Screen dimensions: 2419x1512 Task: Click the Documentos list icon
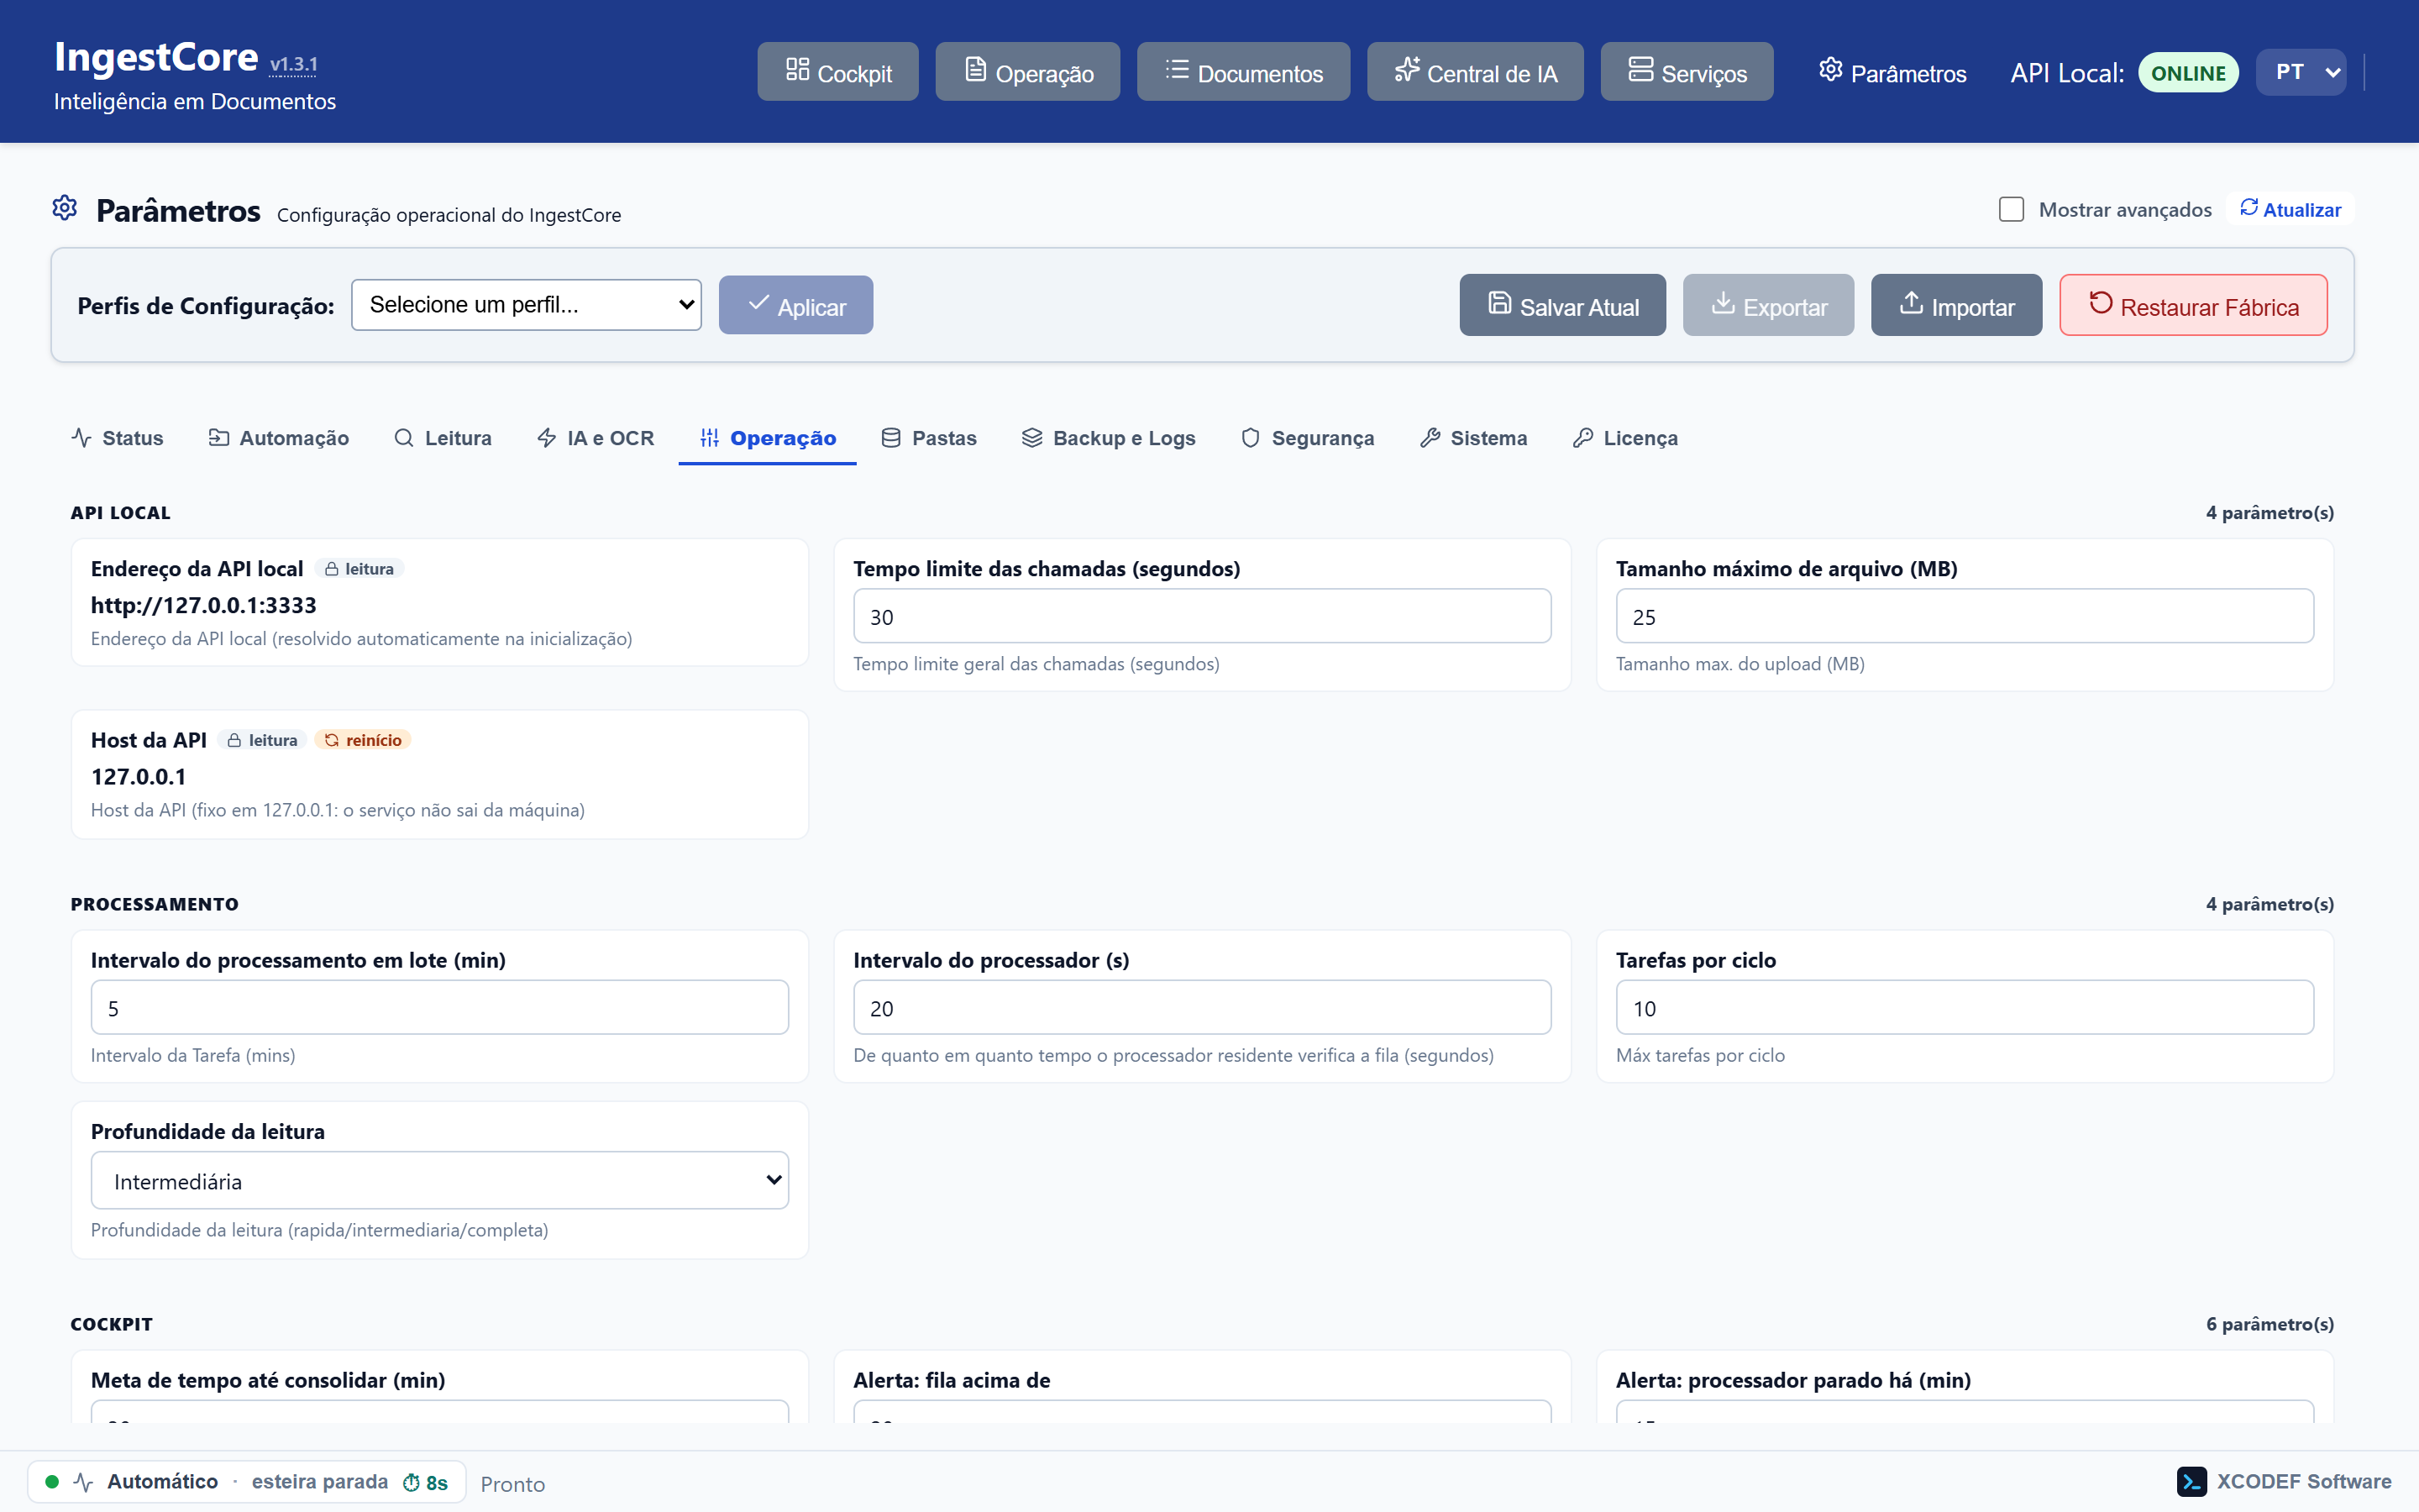coord(1177,70)
